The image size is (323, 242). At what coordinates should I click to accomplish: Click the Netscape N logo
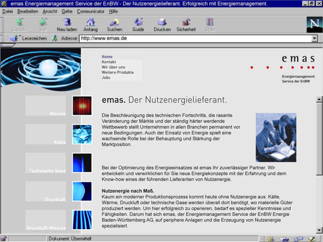pyautogui.click(x=314, y=25)
